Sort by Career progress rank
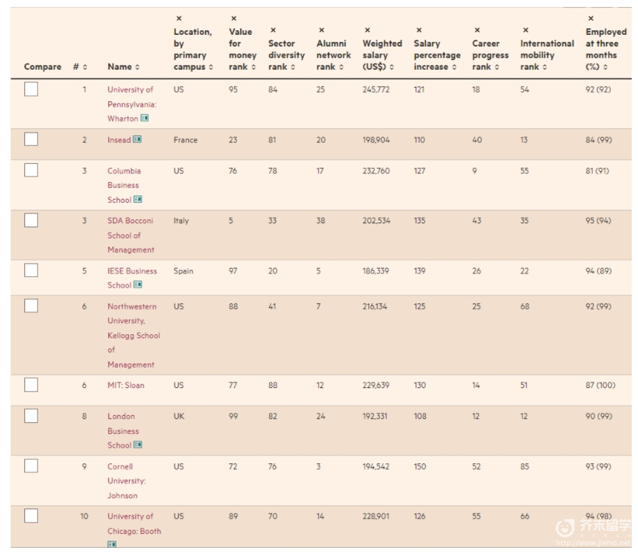This screenshot has height=554, width=638. click(x=497, y=67)
